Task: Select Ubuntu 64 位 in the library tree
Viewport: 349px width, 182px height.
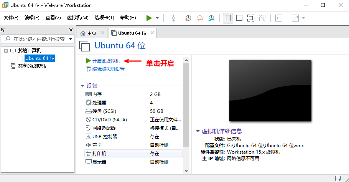Action: (40, 58)
